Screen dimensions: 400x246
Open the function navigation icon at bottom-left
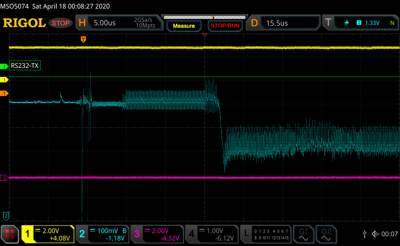coord(10,234)
